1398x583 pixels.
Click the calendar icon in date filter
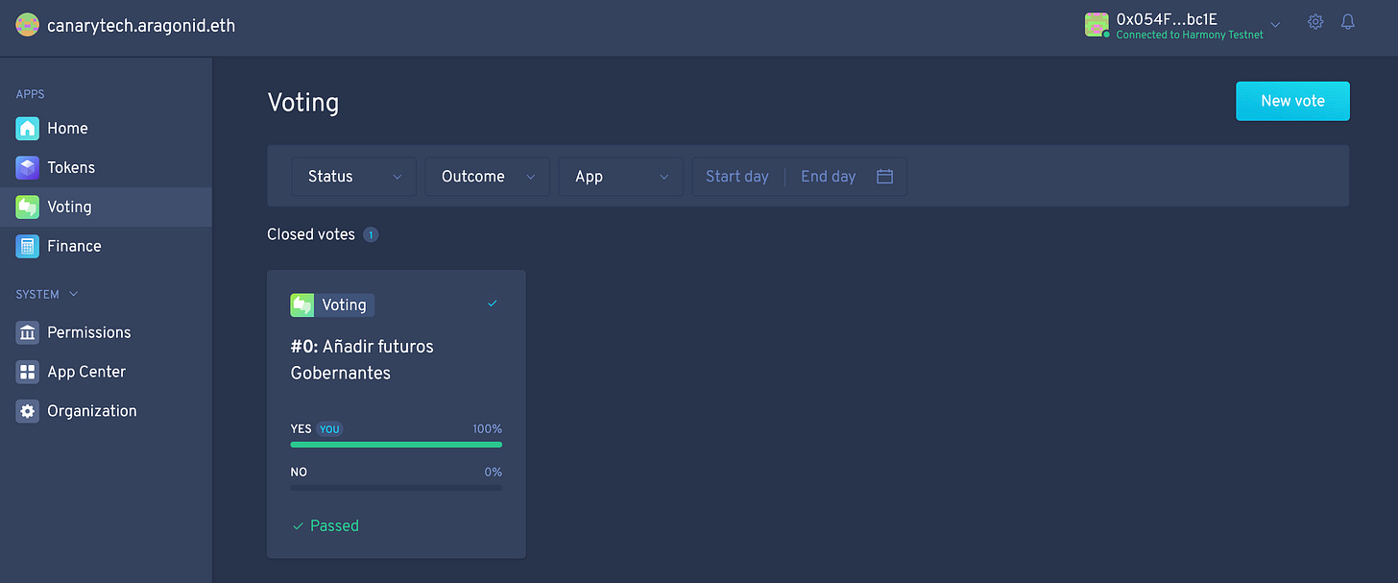pyautogui.click(x=885, y=177)
